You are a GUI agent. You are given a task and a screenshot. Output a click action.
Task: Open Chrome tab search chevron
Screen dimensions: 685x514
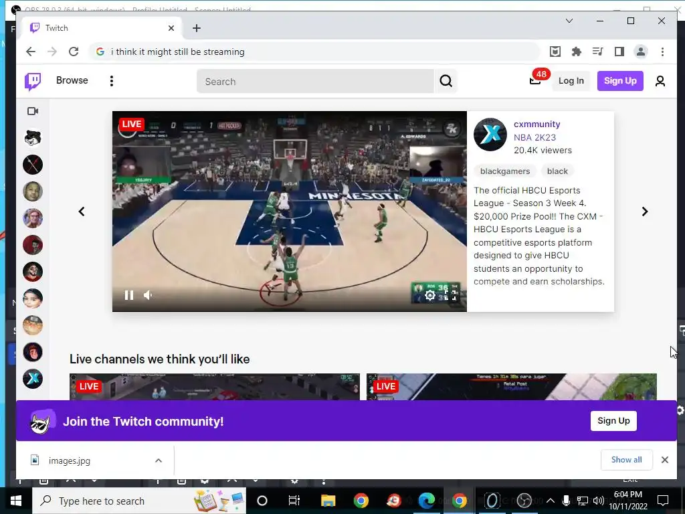[569, 21]
